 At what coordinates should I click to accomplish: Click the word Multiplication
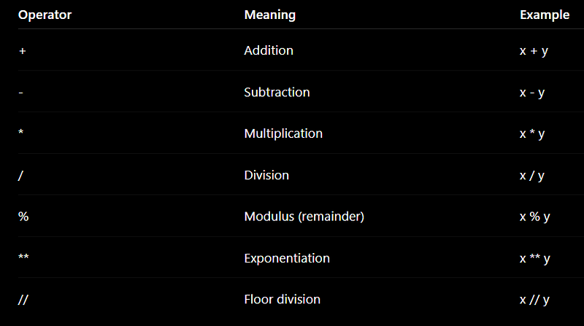click(283, 133)
